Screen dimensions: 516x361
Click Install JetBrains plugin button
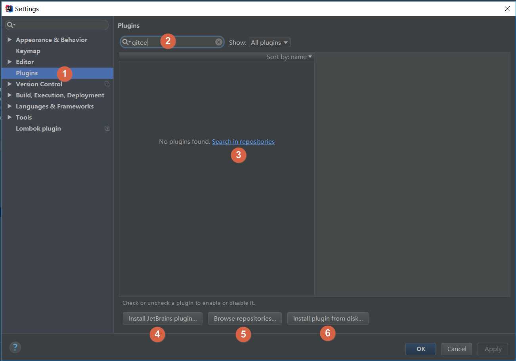[x=162, y=319]
